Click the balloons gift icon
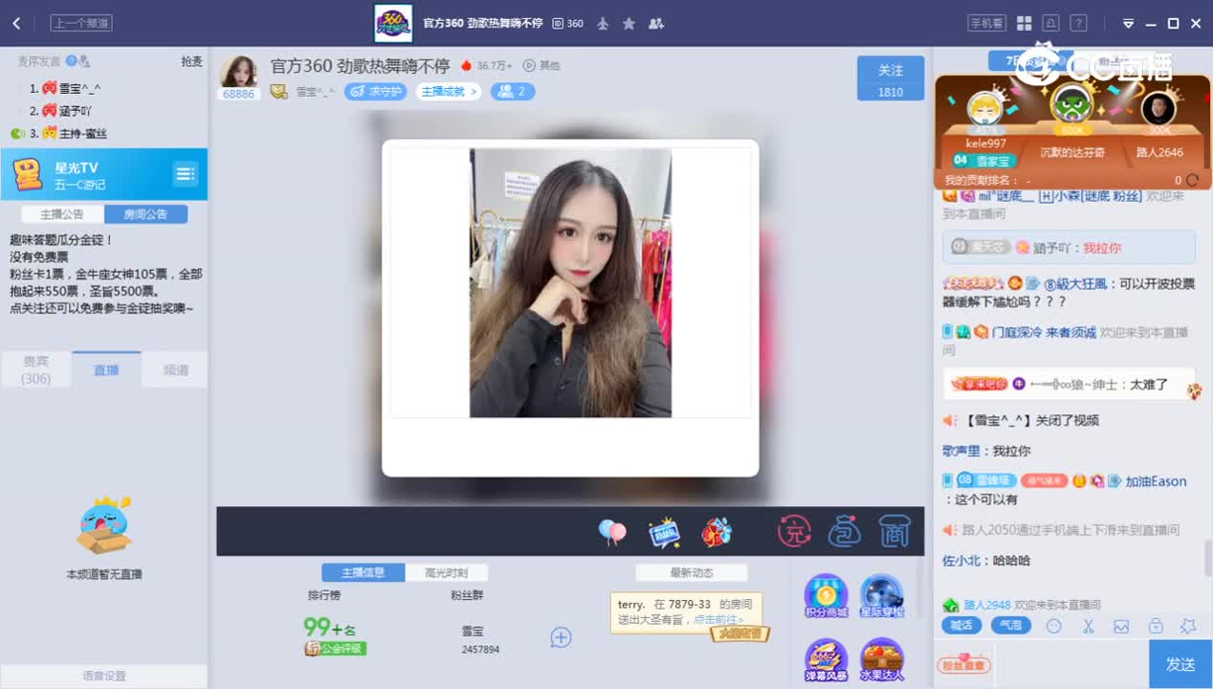 612,532
